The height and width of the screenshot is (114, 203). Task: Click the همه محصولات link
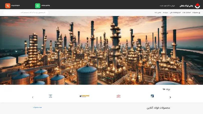click(37, 107)
